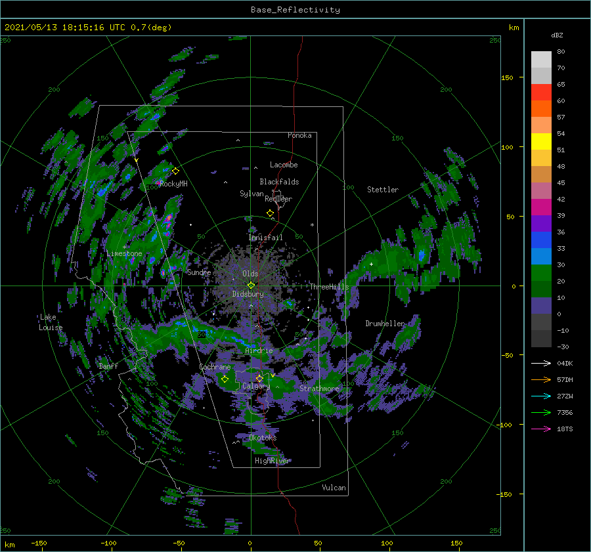591x552 pixels.
Task: Click the HighRiver town label
Action: (x=272, y=461)
